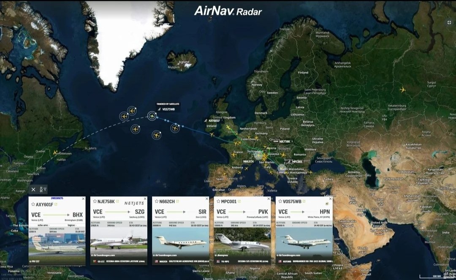Click the MPC001 map label near Serbia
This screenshot has width=456, height=280.
pyautogui.click(x=297, y=162)
